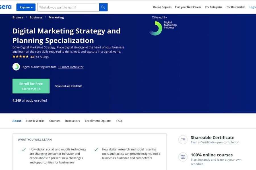Click the five-star rating icons
Viewport: 256px width, 170px height.
click(x=20, y=57)
